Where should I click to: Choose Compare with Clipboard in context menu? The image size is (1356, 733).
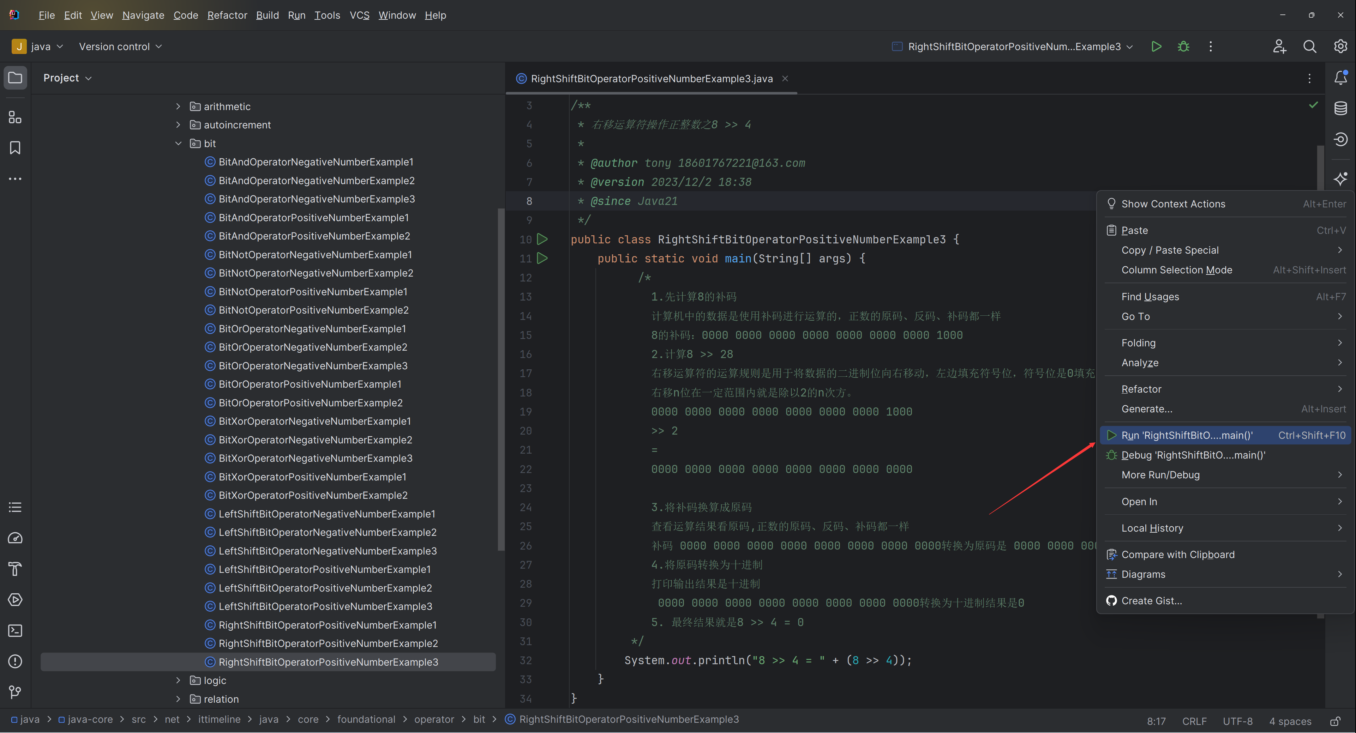tap(1225, 555)
